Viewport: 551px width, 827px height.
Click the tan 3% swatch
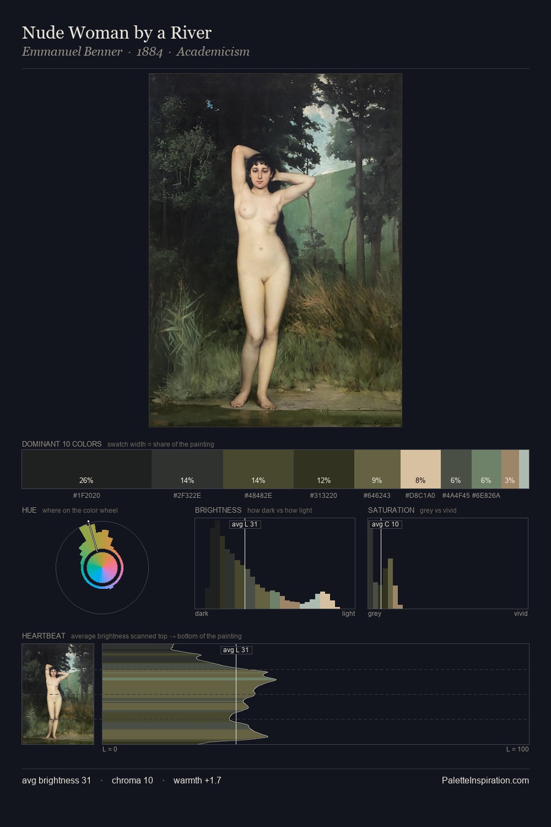tap(510, 469)
